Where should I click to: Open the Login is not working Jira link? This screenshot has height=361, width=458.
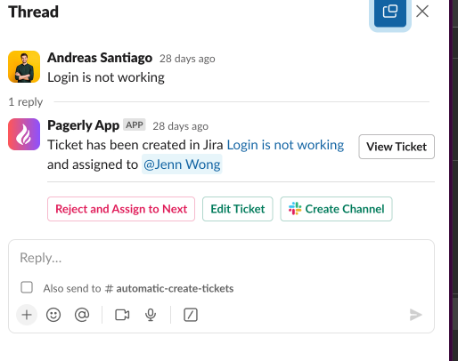click(x=285, y=145)
